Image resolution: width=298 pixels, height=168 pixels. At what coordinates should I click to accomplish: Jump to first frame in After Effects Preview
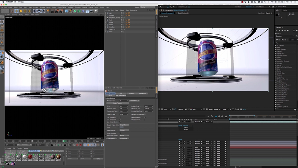[x=277, y=30]
